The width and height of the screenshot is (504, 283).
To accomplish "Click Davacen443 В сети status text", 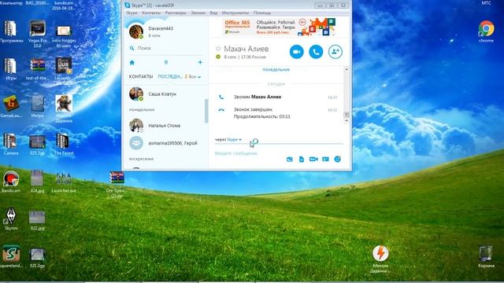I will [x=154, y=35].
